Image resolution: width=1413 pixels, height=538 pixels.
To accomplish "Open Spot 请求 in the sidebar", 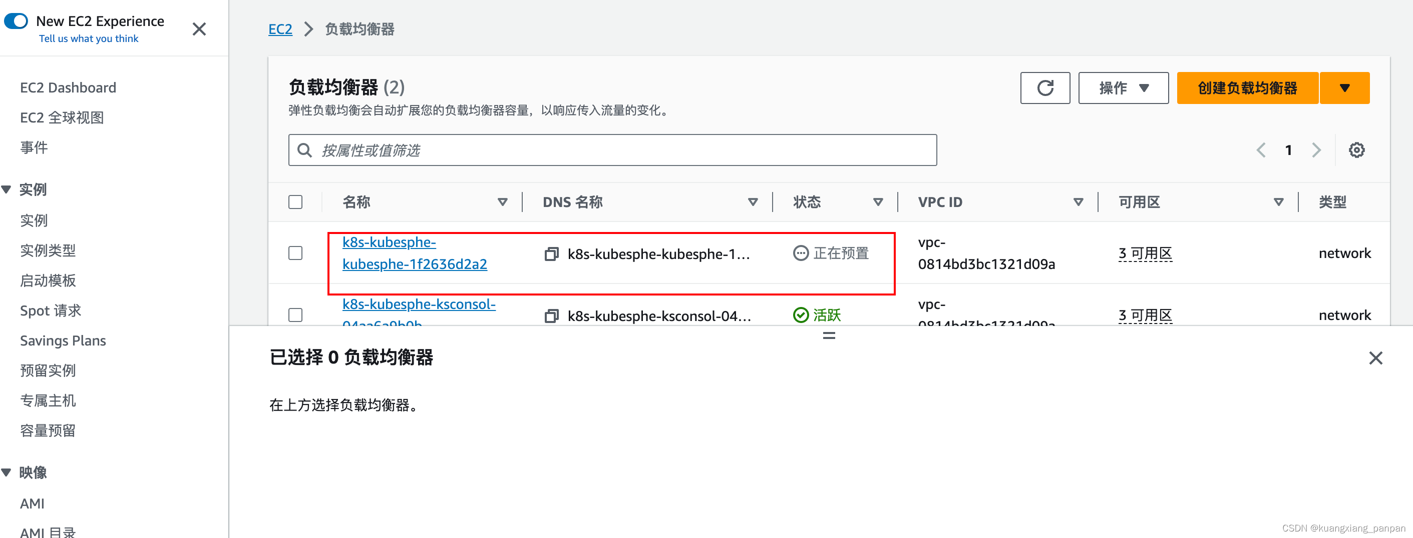I will (x=51, y=310).
